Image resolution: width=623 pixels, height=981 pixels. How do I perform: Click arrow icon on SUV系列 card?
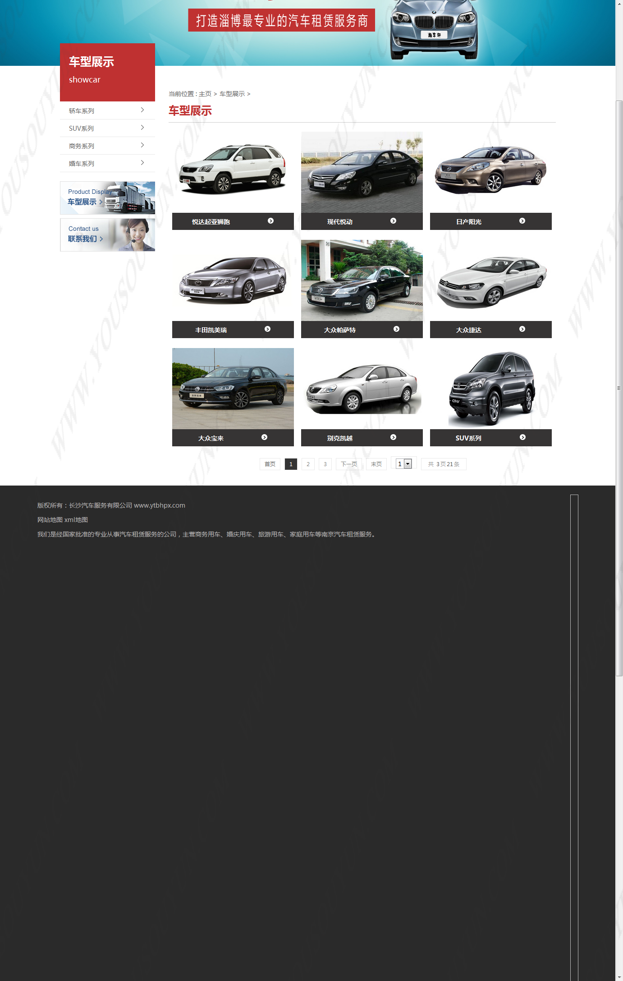click(x=522, y=437)
